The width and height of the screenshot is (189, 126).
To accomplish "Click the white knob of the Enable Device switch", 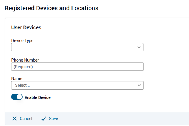I will click(19, 97).
